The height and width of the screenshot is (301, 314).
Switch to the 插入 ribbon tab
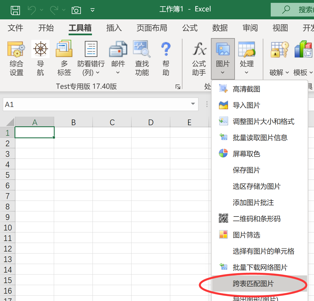point(114,28)
